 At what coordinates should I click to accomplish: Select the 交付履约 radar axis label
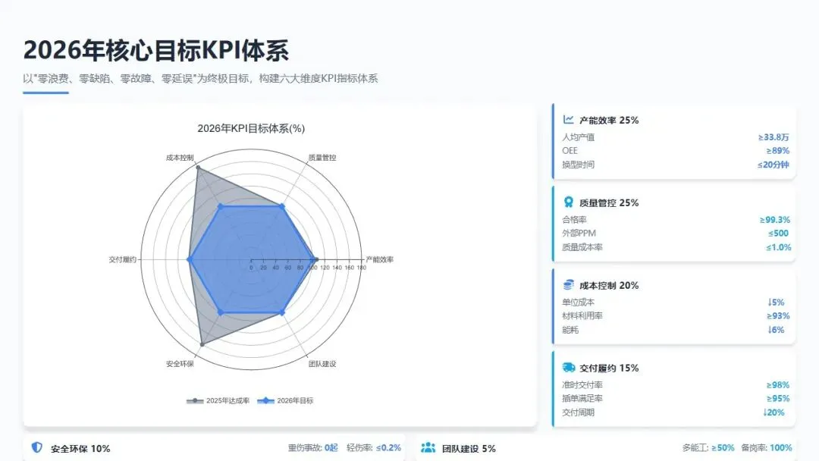pyautogui.click(x=123, y=259)
